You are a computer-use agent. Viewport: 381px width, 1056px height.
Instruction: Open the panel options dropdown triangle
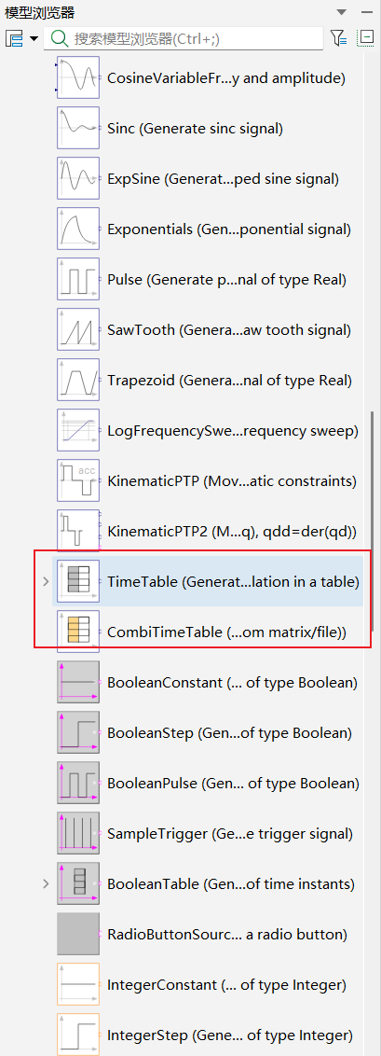point(341,12)
